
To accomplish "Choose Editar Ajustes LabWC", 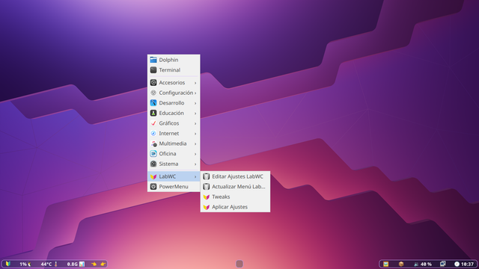I will click(x=235, y=176).
